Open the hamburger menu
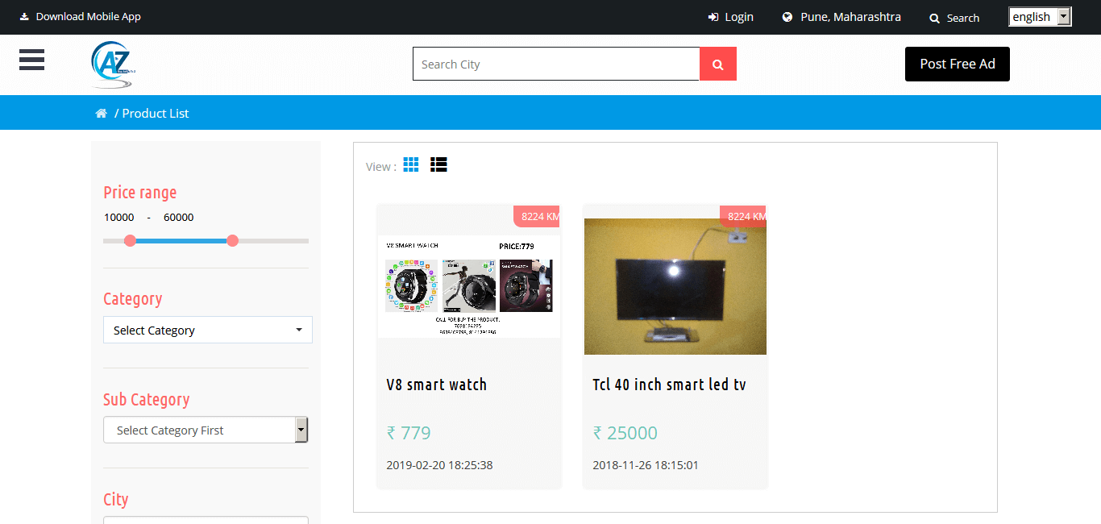 32,60
